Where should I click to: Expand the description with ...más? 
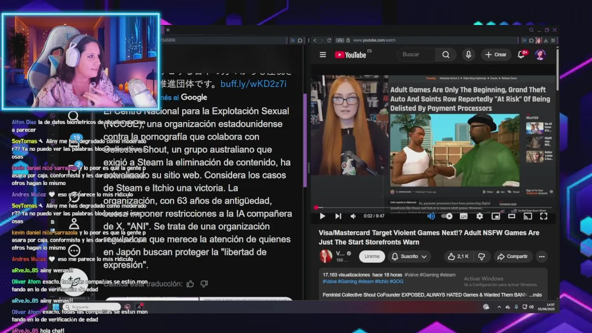tap(535, 295)
